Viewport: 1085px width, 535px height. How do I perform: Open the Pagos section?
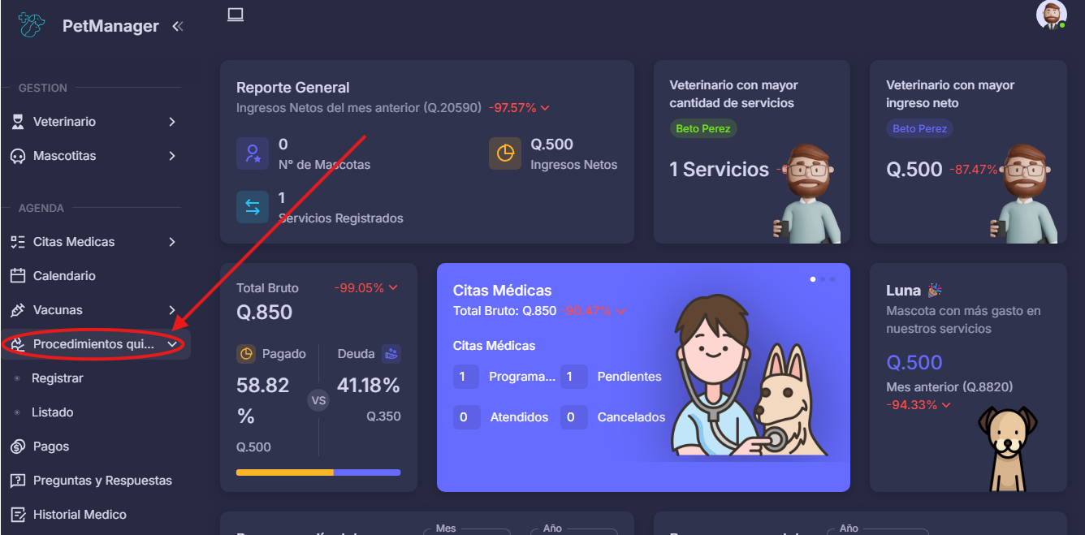point(51,447)
